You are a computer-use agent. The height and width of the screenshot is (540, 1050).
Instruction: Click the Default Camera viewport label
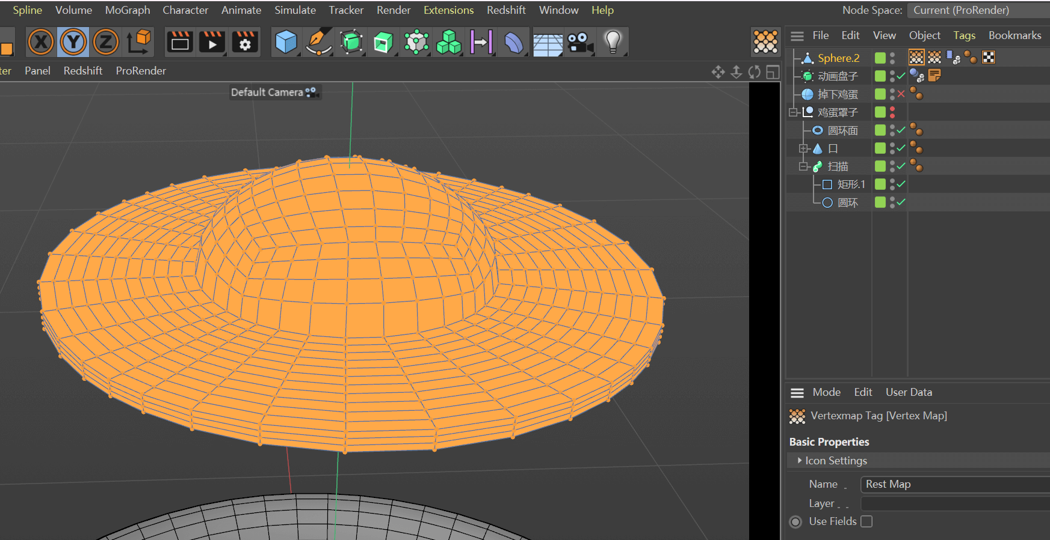click(x=274, y=92)
